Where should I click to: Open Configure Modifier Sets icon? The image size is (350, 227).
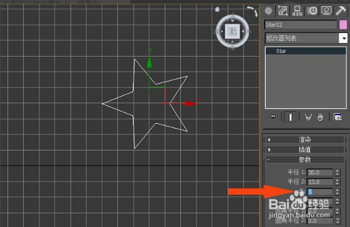click(338, 117)
